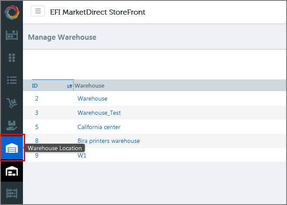This screenshot has width=287, height=205.
Task: Open the W1 warehouse link
Action: coord(82,155)
